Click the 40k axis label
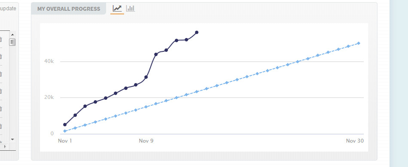 click(49, 61)
